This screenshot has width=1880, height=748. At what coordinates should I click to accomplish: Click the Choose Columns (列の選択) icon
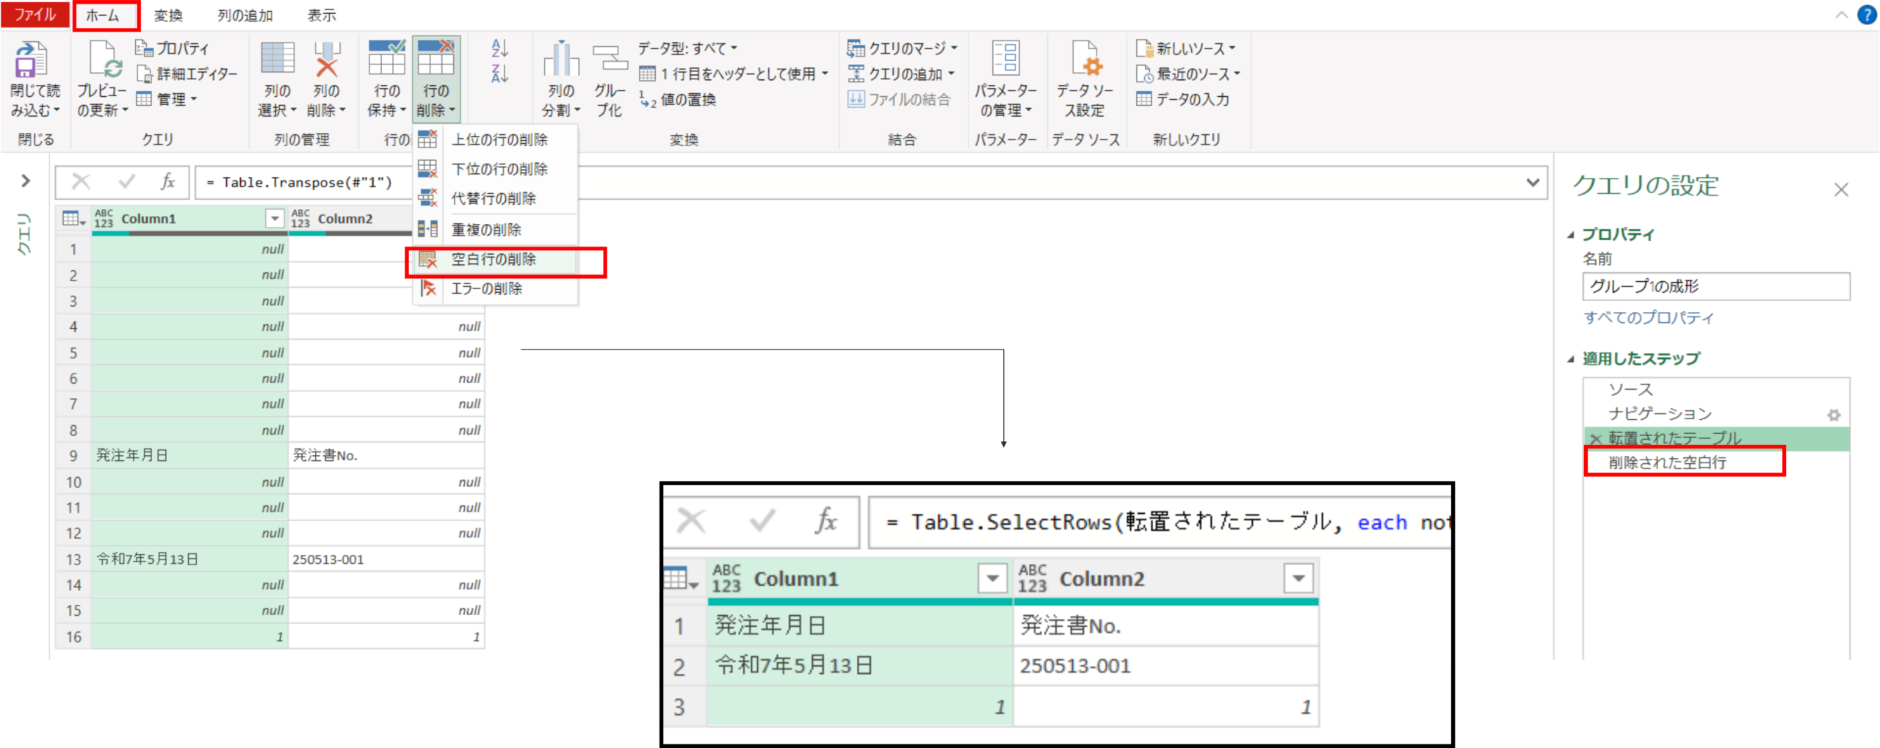pyautogui.click(x=278, y=59)
